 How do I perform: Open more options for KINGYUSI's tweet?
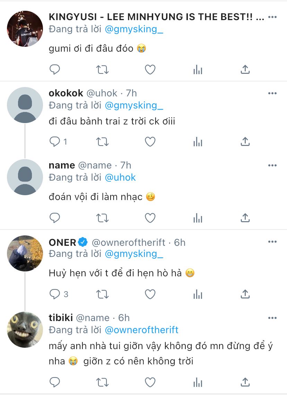click(x=272, y=17)
